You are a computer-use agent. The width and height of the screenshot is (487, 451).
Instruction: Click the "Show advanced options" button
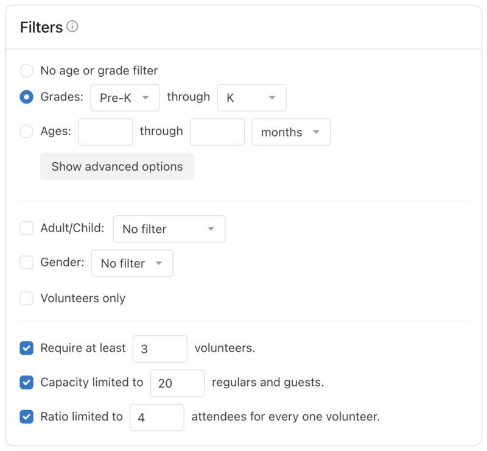click(117, 166)
